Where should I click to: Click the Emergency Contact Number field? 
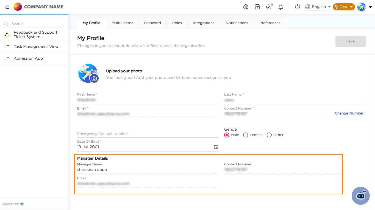coord(148,134)
